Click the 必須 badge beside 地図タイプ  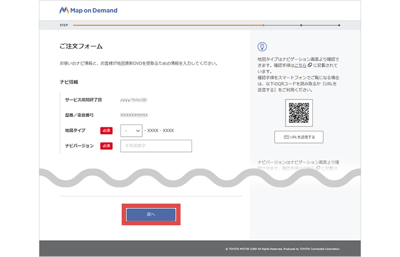[106, 131]
